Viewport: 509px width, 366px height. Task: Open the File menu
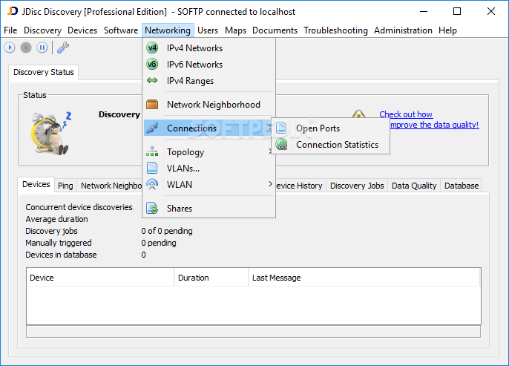10,30
